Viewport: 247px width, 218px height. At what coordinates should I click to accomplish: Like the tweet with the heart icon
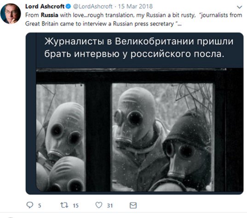pos(99,205)
